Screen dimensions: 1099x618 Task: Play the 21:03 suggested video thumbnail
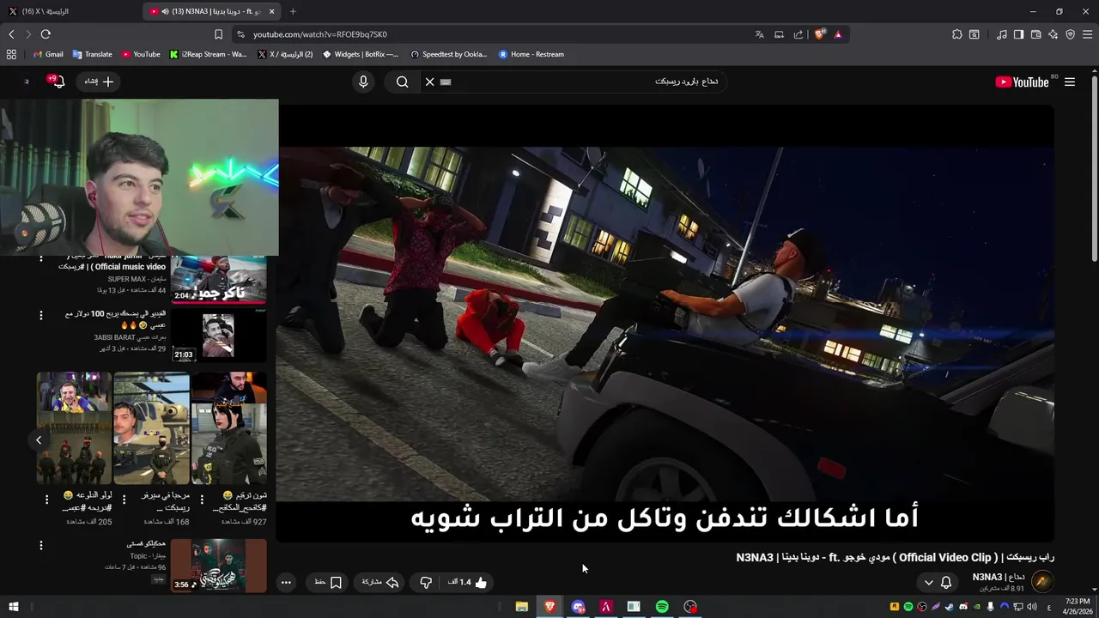pos(219,335)
